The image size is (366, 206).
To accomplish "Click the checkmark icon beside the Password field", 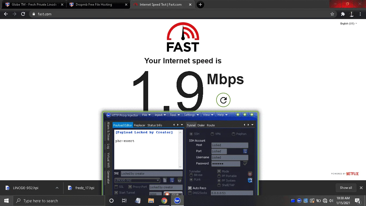I will (x=245, y=163).
